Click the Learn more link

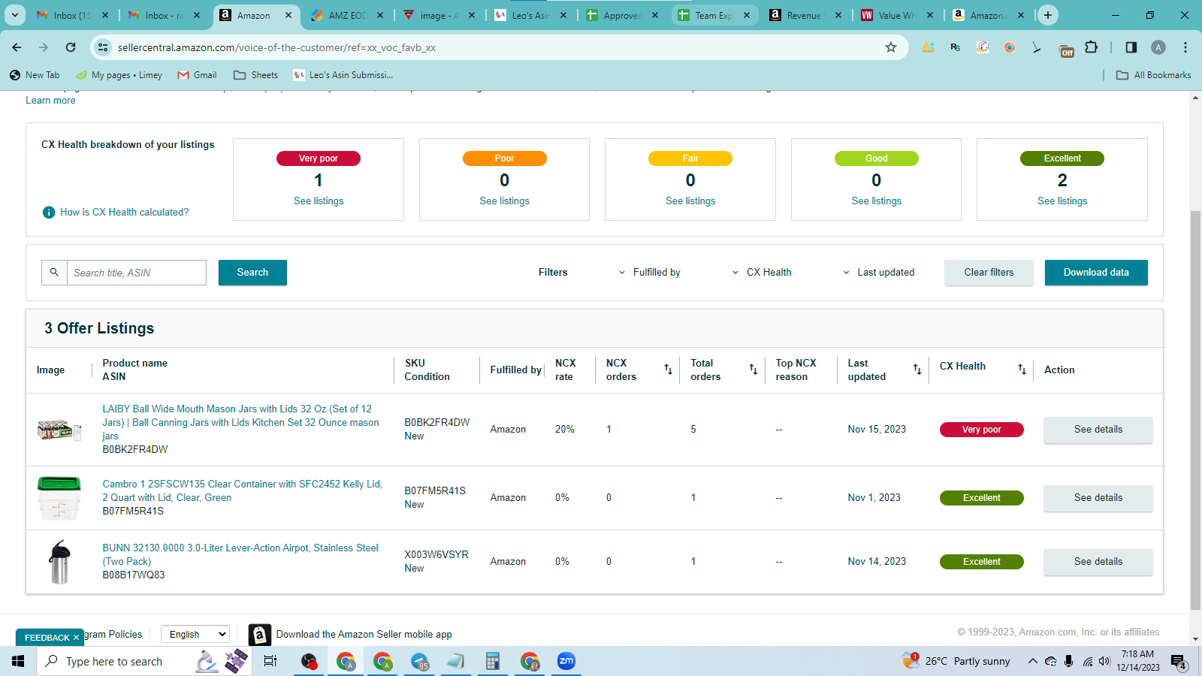click(x=50, y=101)
